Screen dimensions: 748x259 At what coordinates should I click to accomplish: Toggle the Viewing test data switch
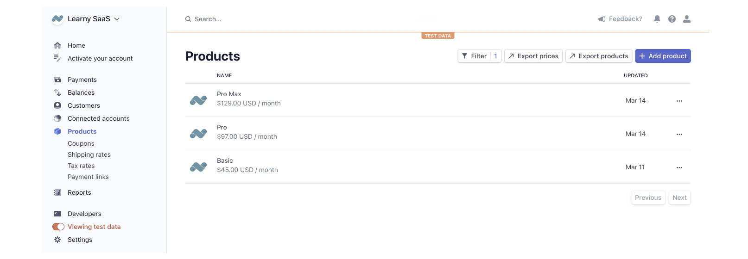[x=58, y=227]
